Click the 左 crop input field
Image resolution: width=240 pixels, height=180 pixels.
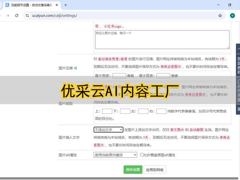pos(143,111)
